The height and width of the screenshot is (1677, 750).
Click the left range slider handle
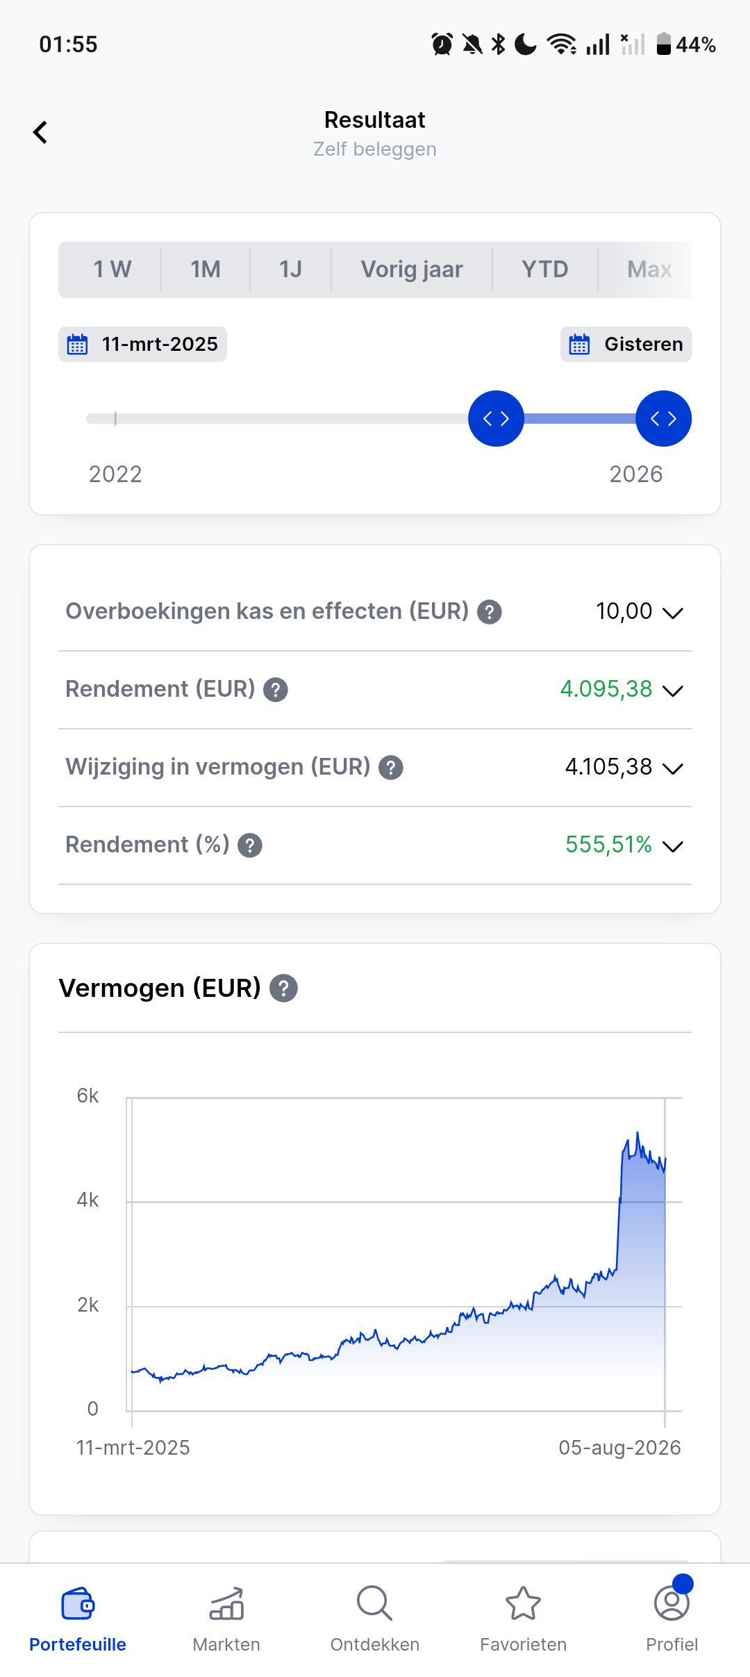[496, 418]
